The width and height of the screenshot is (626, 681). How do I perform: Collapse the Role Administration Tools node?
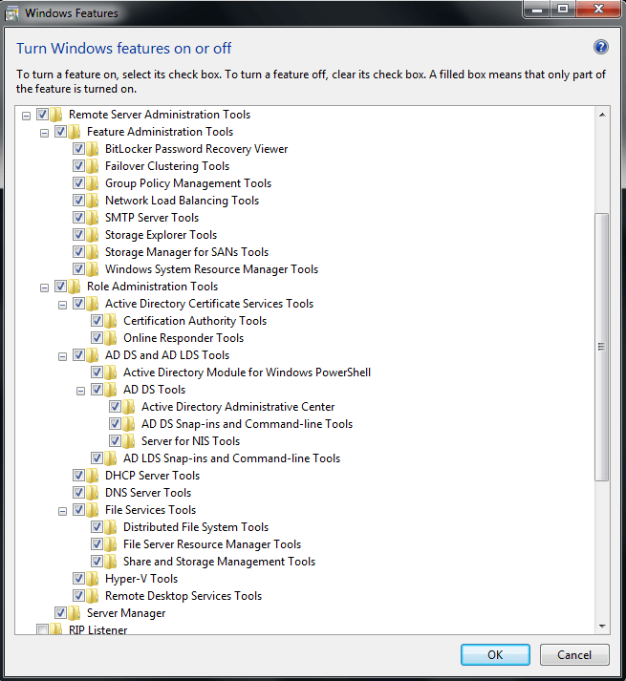click(44, 287)
